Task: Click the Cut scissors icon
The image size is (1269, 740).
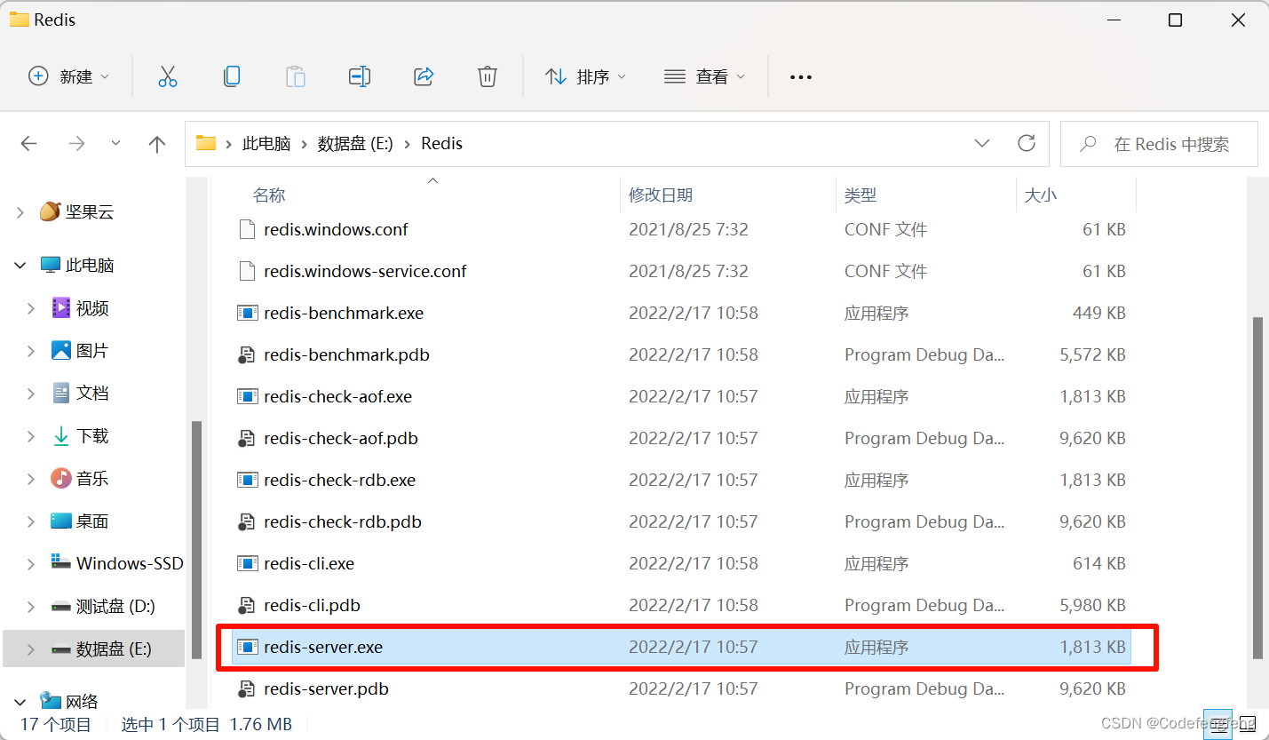Action: coord(168,76)
